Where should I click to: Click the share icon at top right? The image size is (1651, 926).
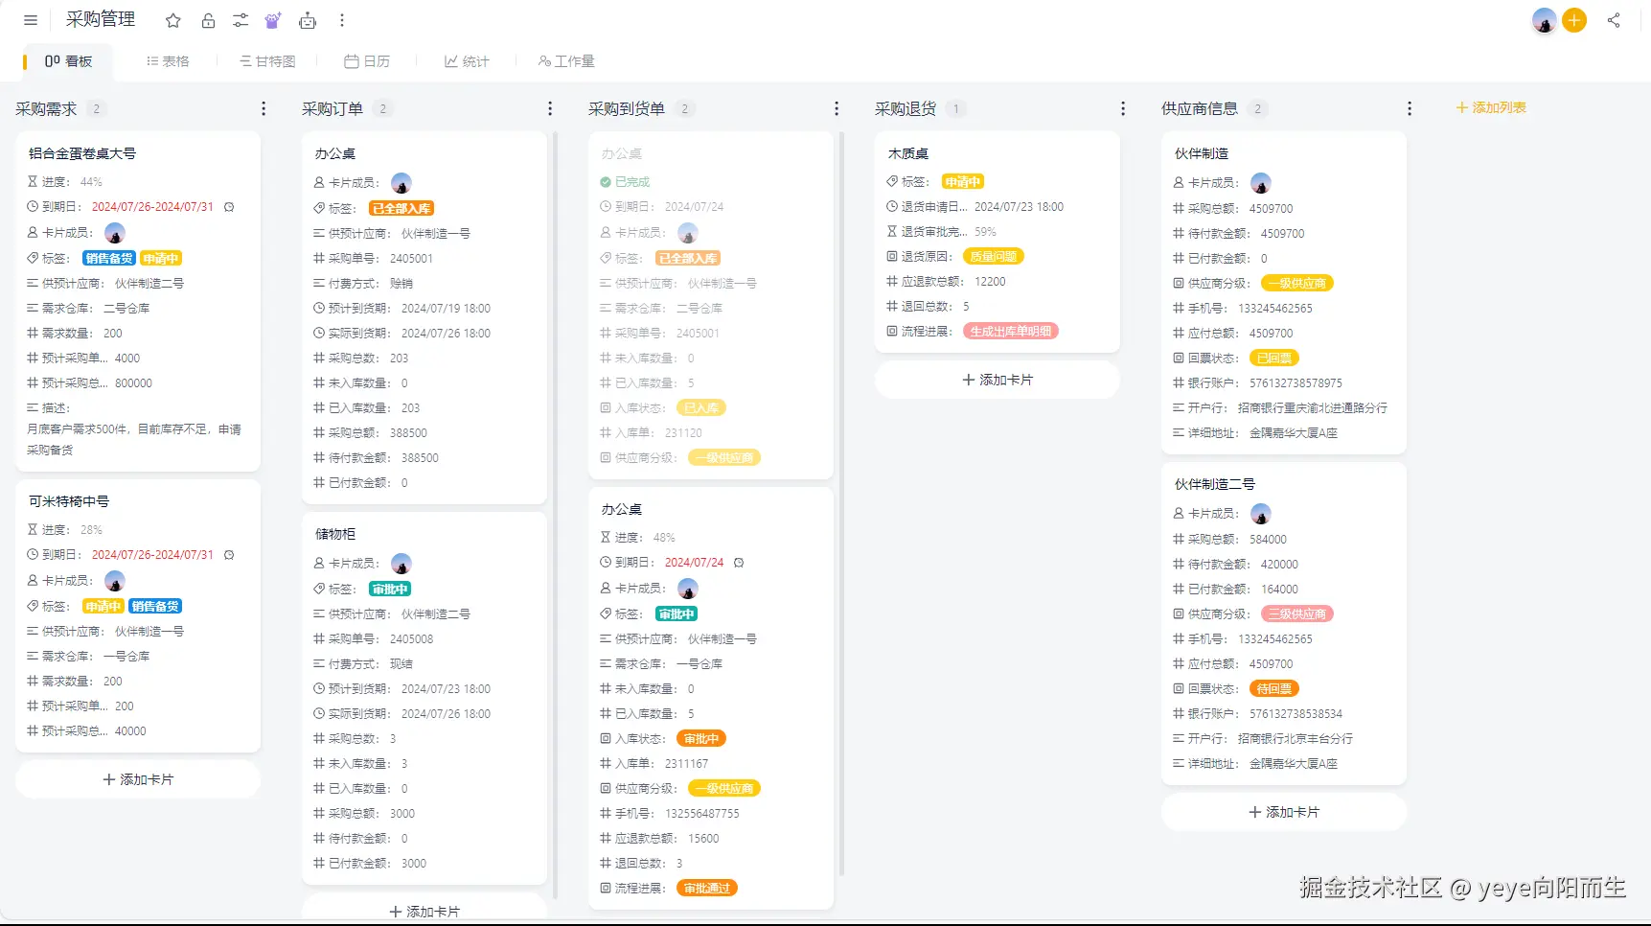click(x=1614, y=20)
